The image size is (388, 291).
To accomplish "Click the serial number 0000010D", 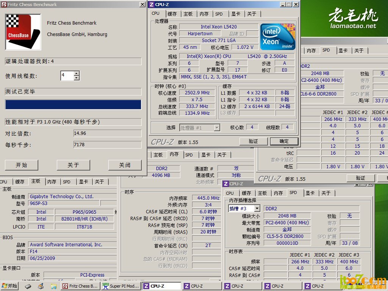I will (x=287, y=243).
